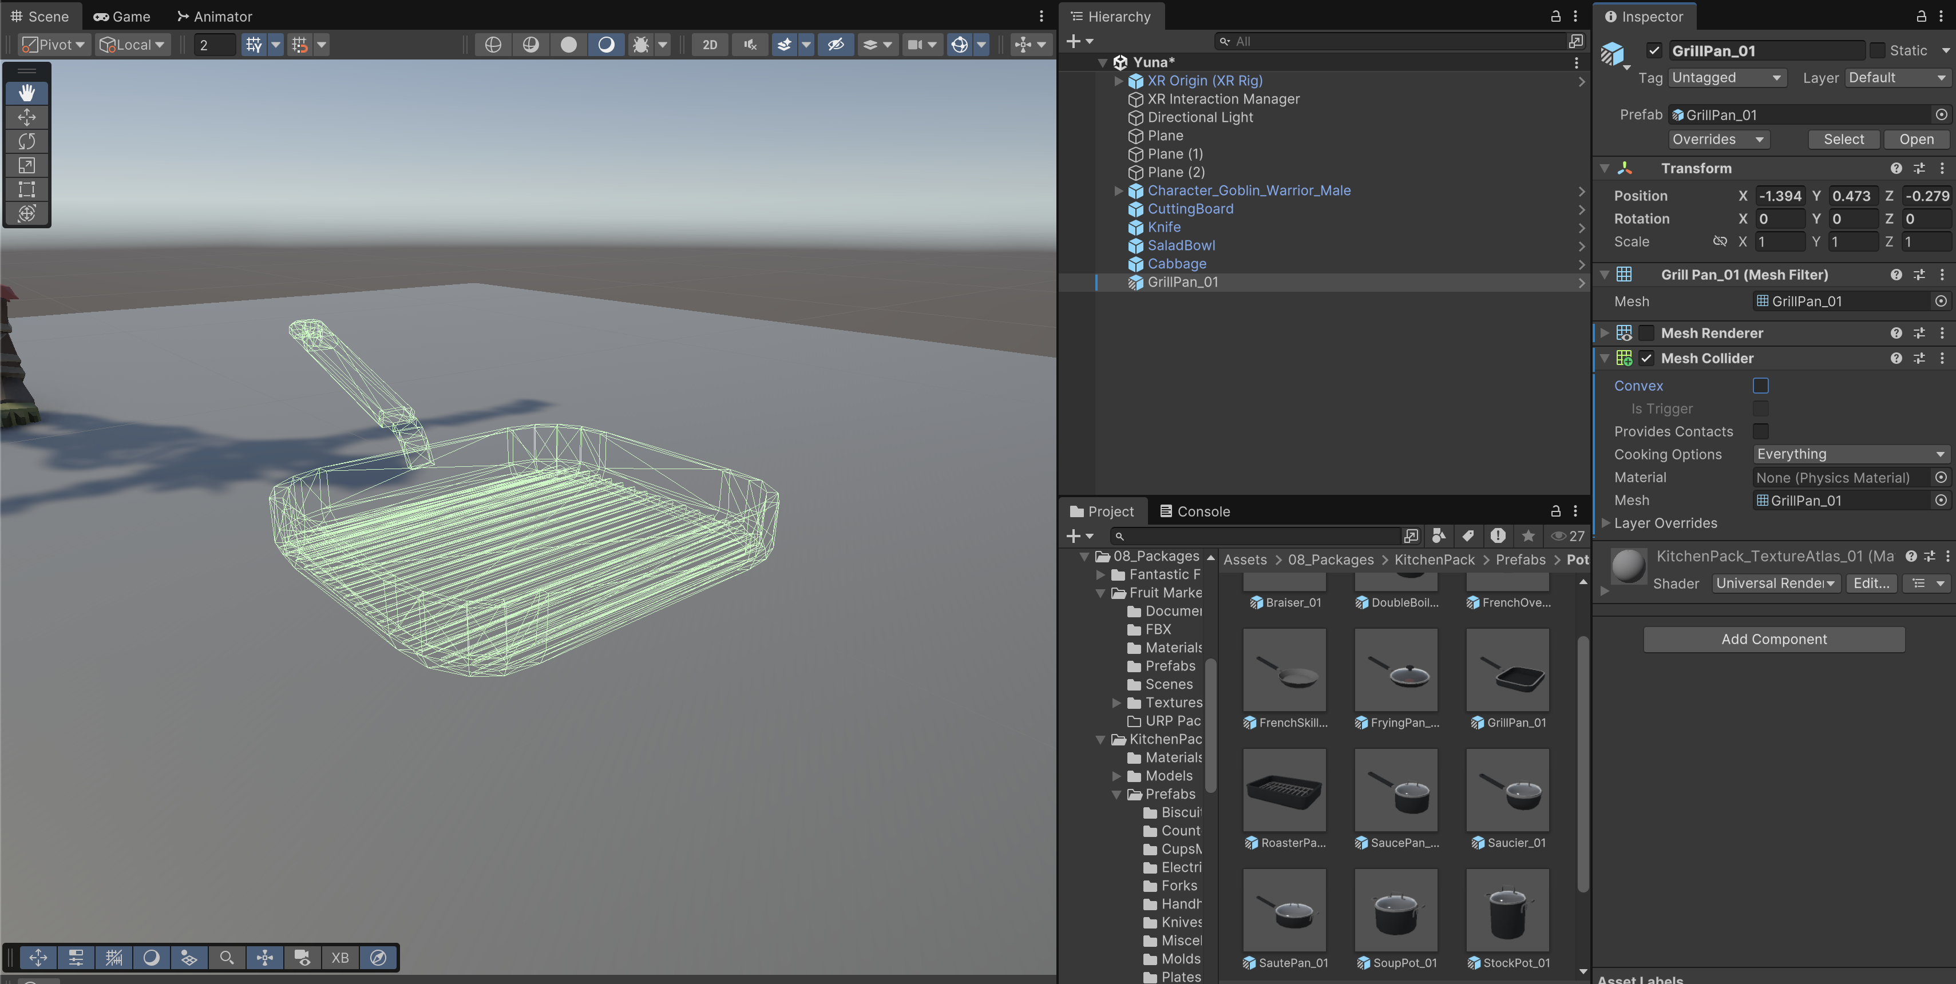Image resolution: width=1956 pixels, height=984 pixels.
Task: Switch to shaded draw mode
Action: tap(606, 45)
